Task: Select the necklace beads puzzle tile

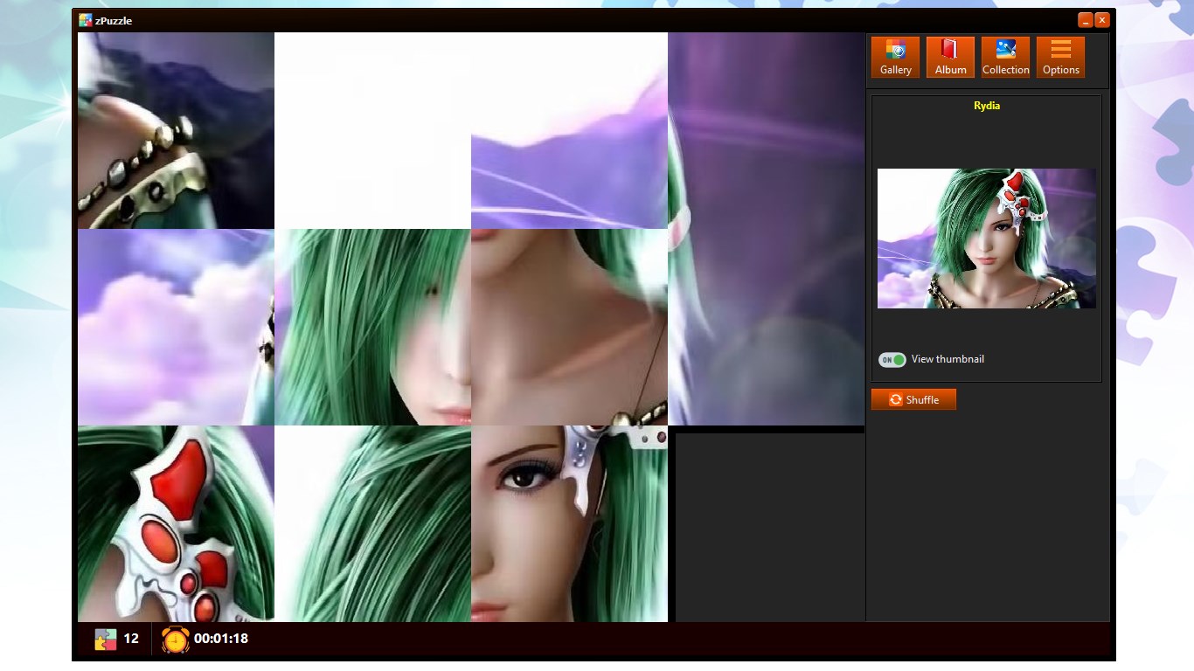Action: point(176,131)
